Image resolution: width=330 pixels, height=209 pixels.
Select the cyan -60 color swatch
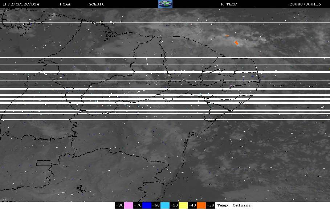click(x=165, y=205)
